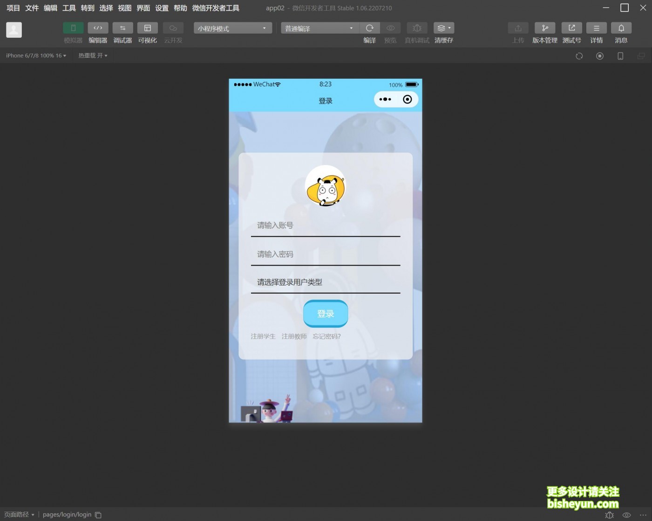Open the 热重载 hot reload dropdown

point(93,55)
